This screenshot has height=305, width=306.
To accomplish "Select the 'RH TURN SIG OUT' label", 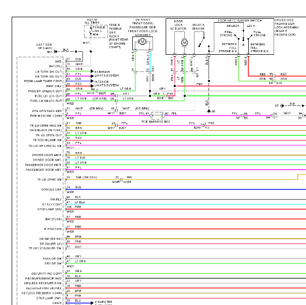I will (49, 77).
